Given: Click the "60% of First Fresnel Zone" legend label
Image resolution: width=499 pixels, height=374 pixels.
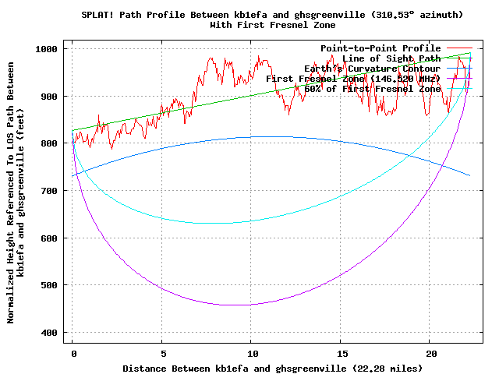Looking at the screenshot, I should tap(373, 89).
